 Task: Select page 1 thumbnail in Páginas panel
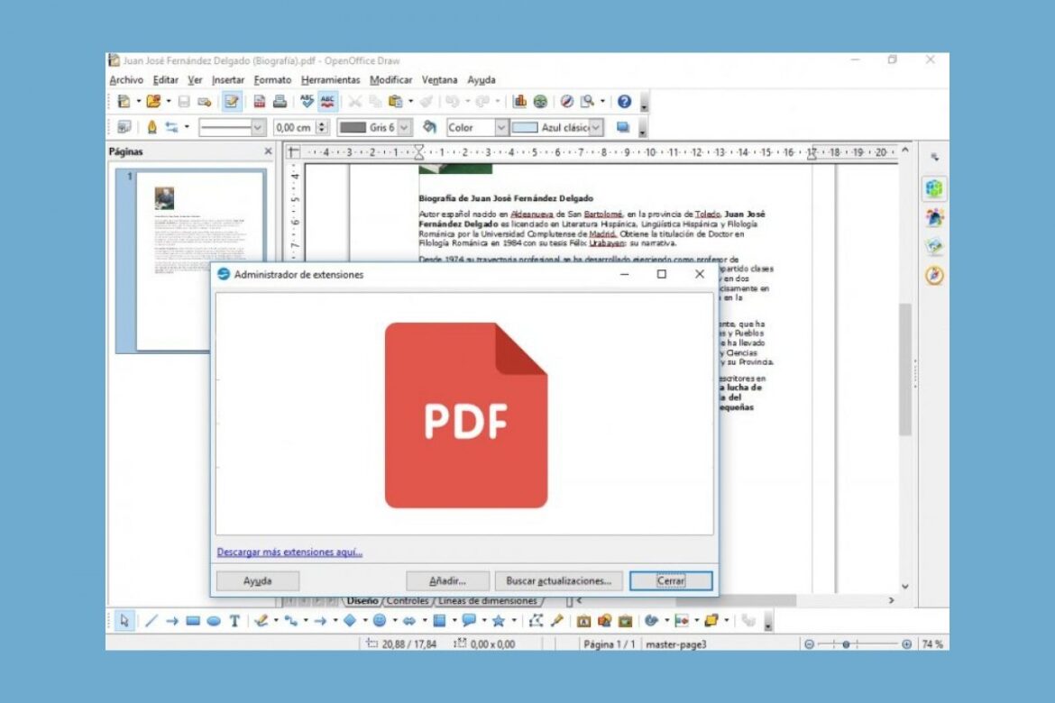200,260
